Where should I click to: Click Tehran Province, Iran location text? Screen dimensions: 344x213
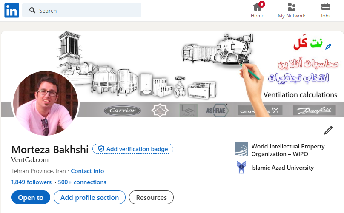pos(39,171)
